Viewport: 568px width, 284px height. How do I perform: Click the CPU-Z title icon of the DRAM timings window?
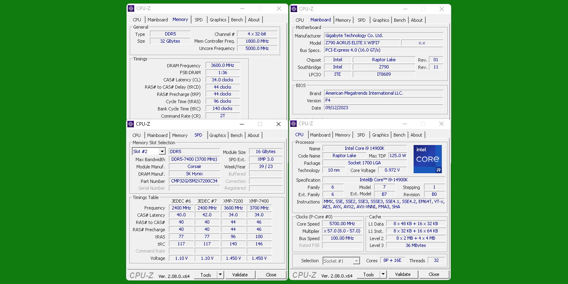point(131,8)
